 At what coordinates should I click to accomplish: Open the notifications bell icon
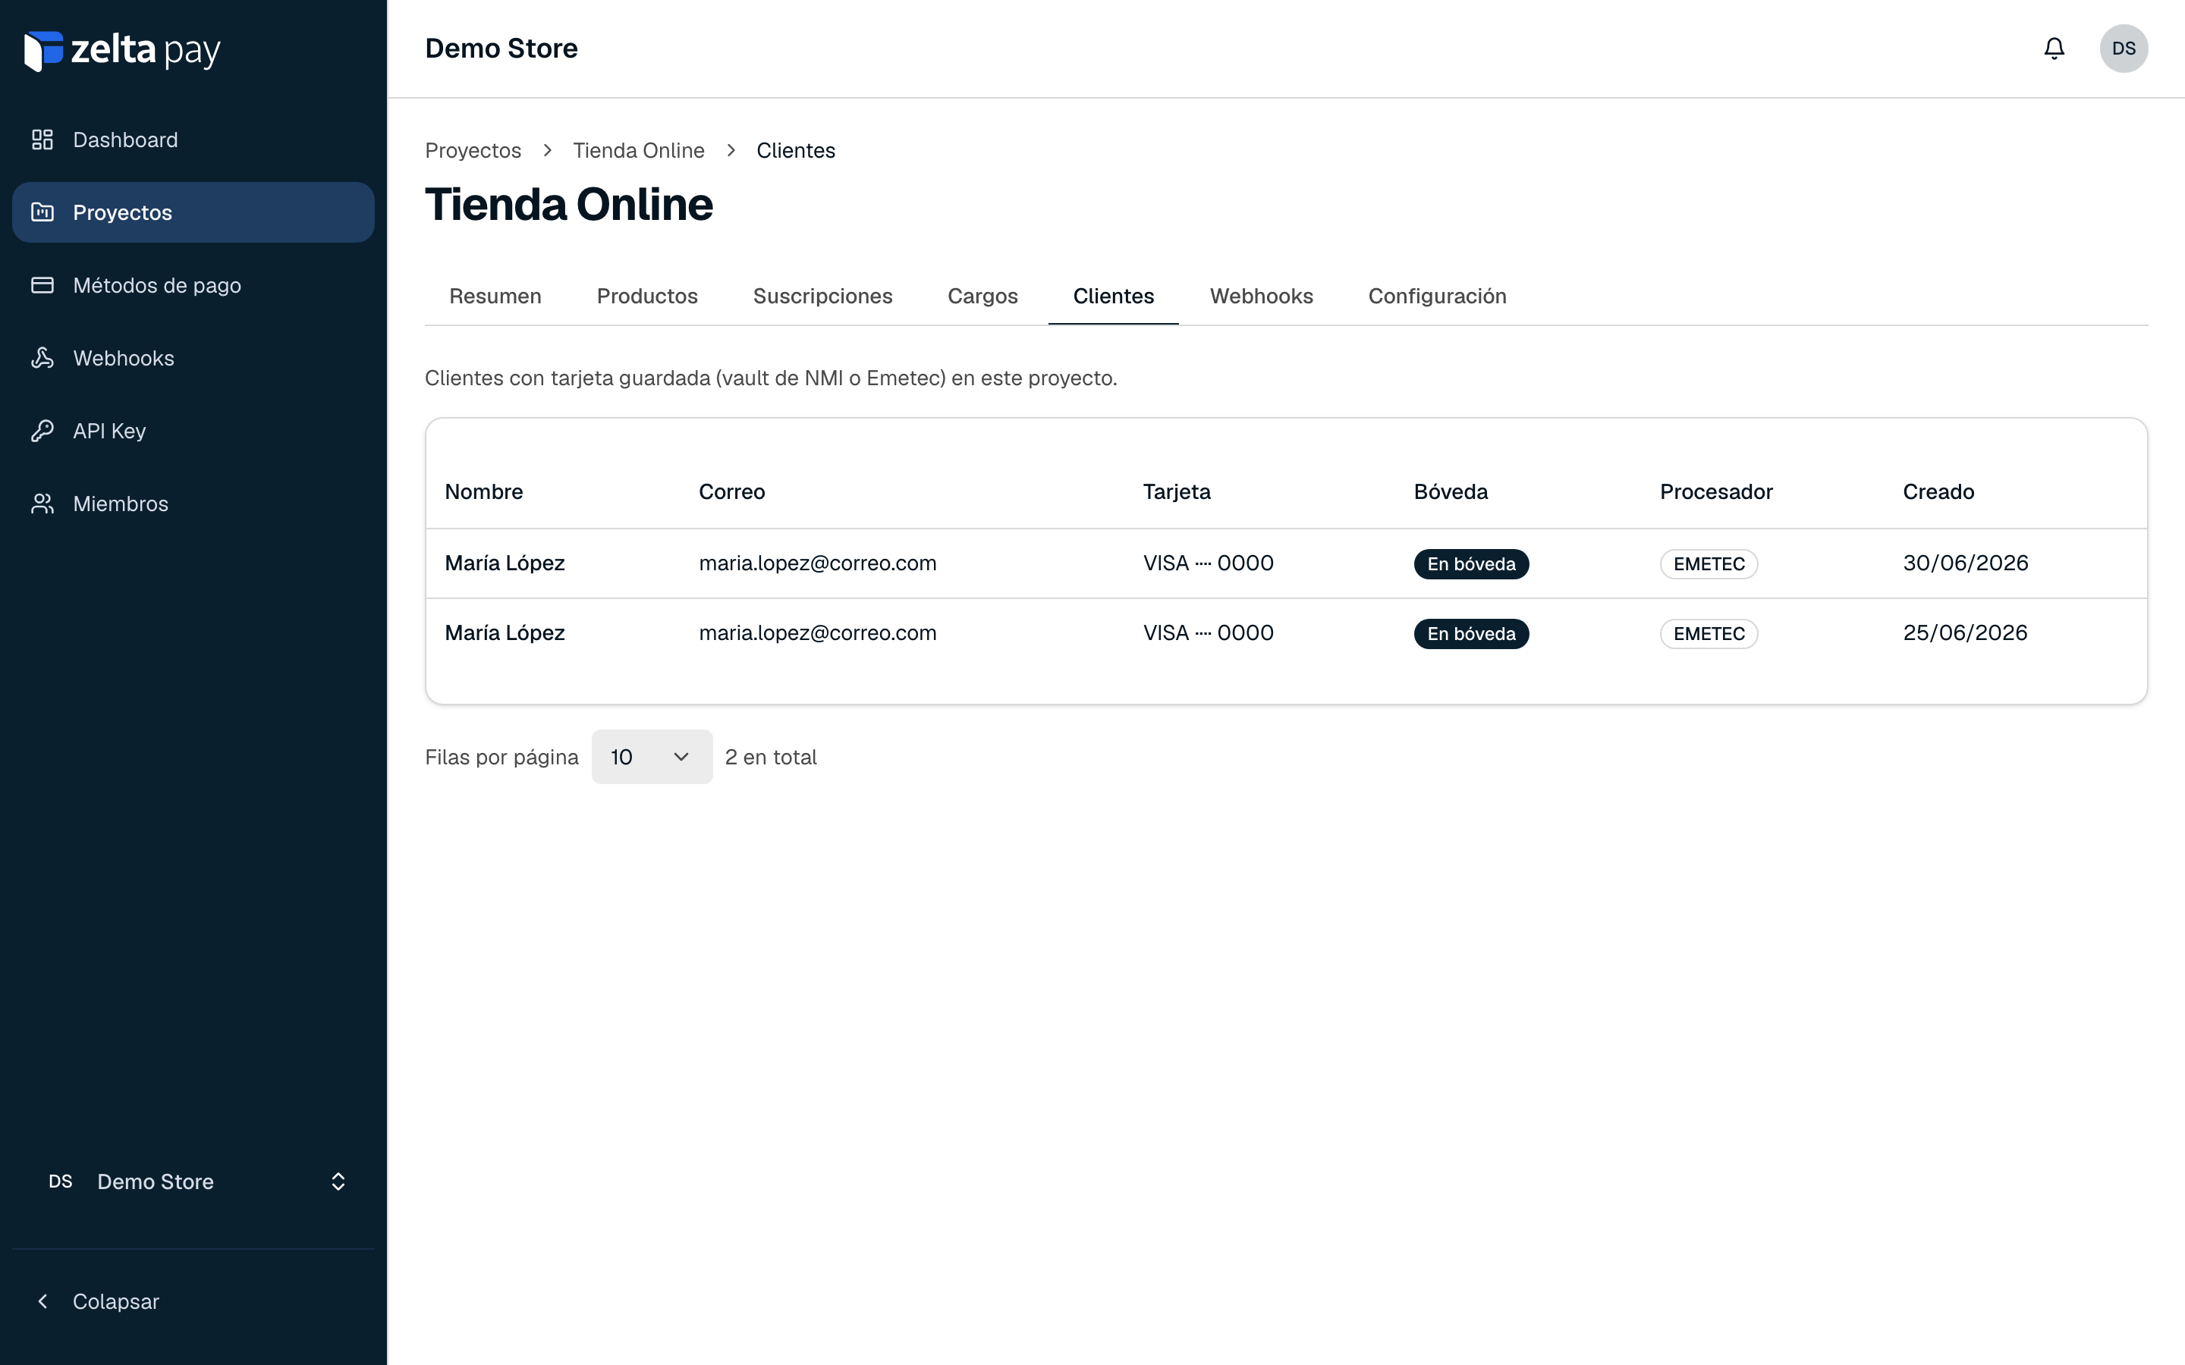2054,48
